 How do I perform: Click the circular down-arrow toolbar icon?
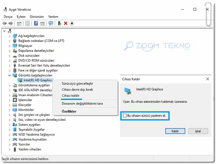72,23
